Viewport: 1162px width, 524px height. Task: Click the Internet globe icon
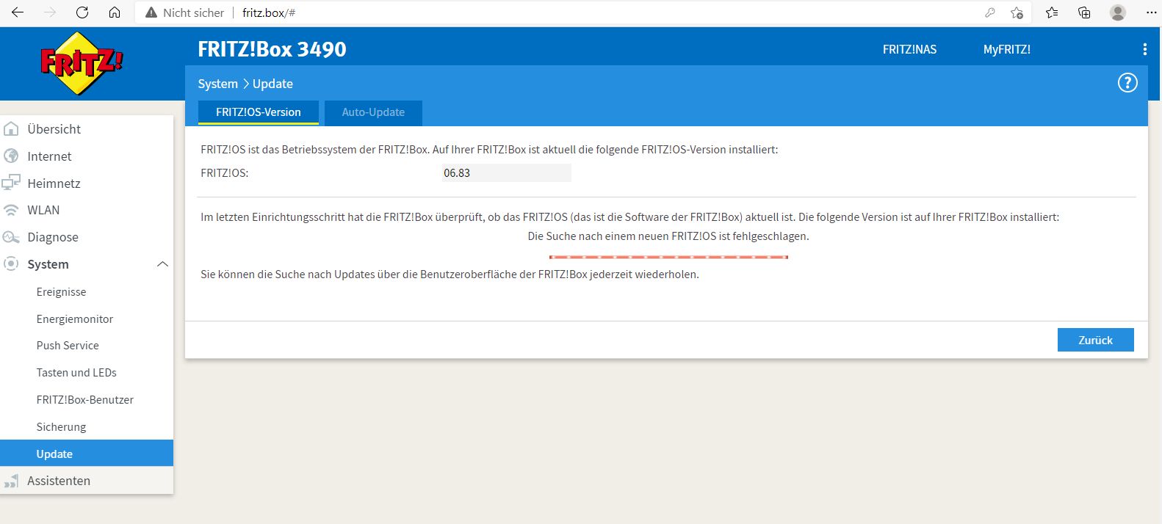pyautogui.click(x=11, y=156)
